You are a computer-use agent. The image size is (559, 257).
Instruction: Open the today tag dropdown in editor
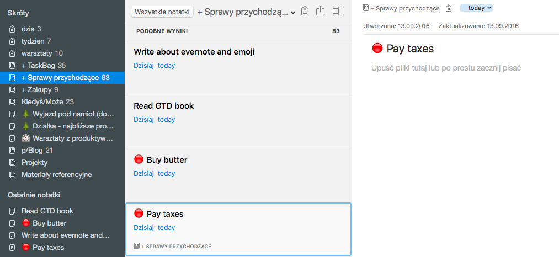476,8
